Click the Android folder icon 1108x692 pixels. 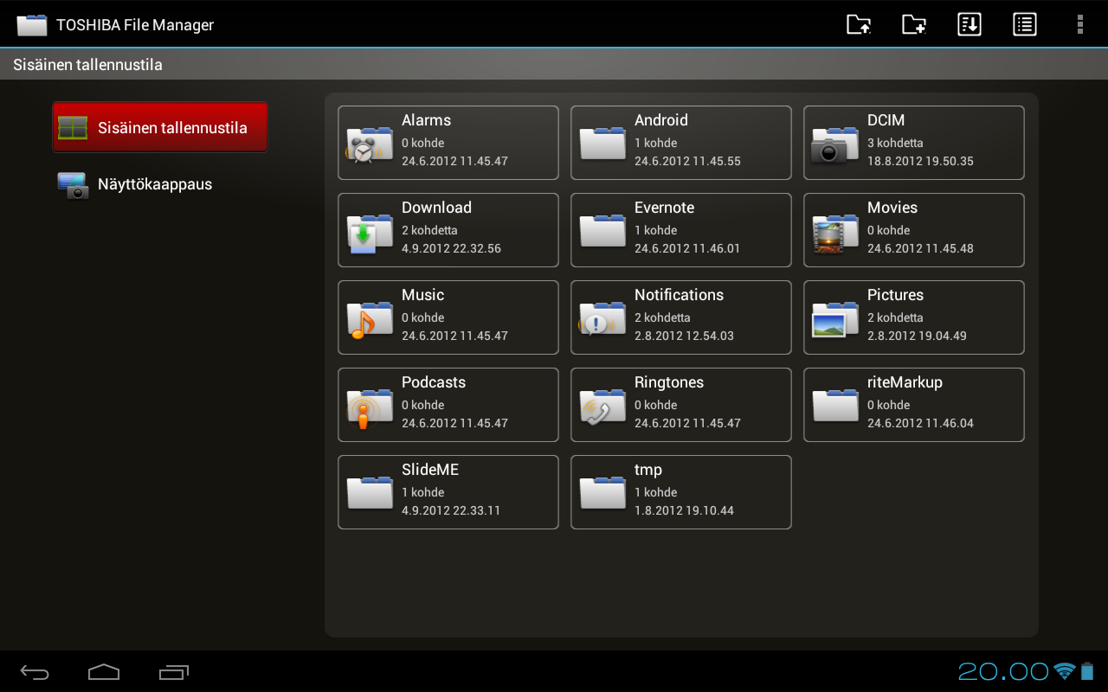click(602, 143)
